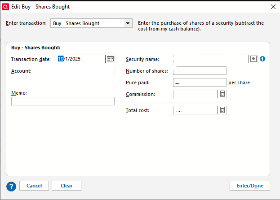Viewport: 280px width, 200px height.
Task: Open the Total cost calculator
Action: [222, 110]
